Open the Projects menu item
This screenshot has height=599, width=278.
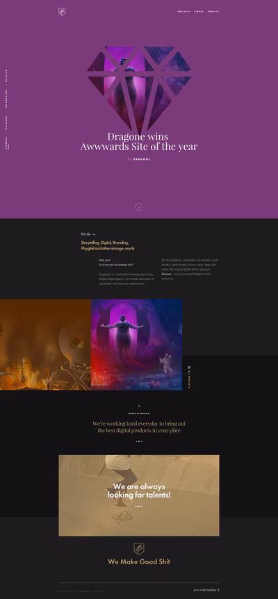tap(183, 11)
